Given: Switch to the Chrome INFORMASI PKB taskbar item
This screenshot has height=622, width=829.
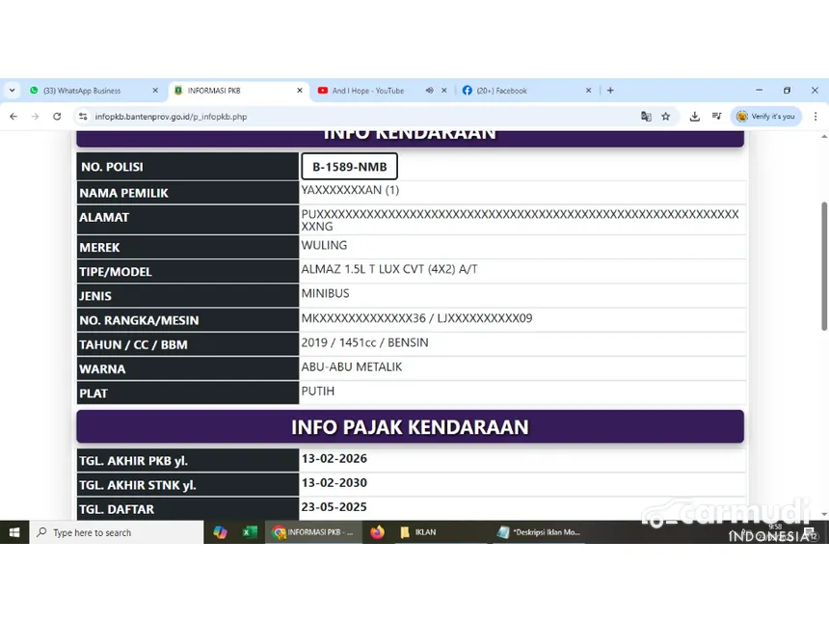Looking at the screenshot, I should click(x=313, y=532).
